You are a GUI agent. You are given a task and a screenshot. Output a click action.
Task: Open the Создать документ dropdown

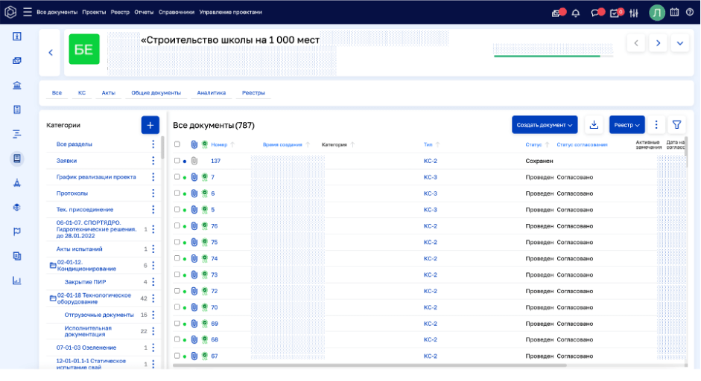[x=545, y=125]
